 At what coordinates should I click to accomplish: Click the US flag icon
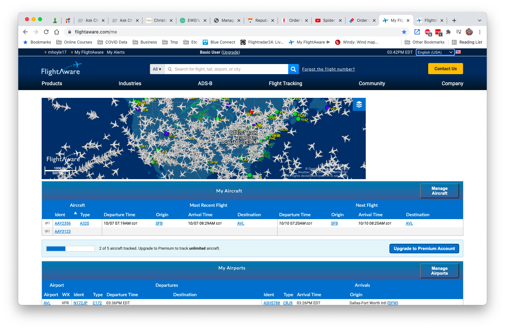[x=458, y=52]
